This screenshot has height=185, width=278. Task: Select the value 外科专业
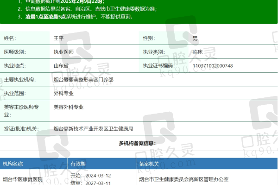coord(63,93)
